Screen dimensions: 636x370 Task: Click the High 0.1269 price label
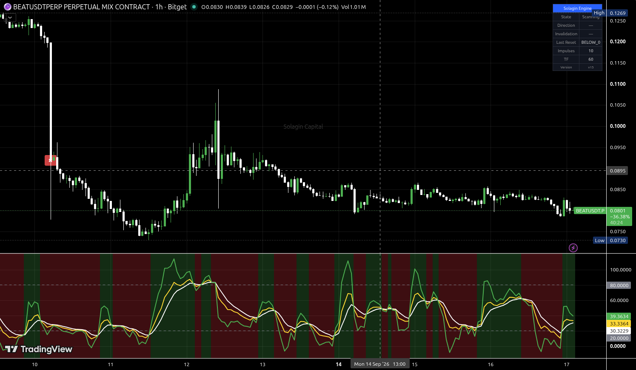click(610, 13)
